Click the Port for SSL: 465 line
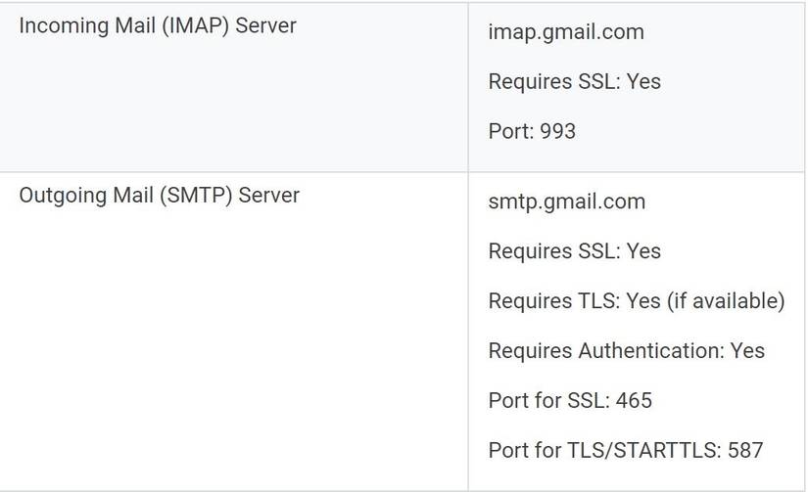Image resolution: width=808 pixels, height=492 pixels. (x=570, y=400)
